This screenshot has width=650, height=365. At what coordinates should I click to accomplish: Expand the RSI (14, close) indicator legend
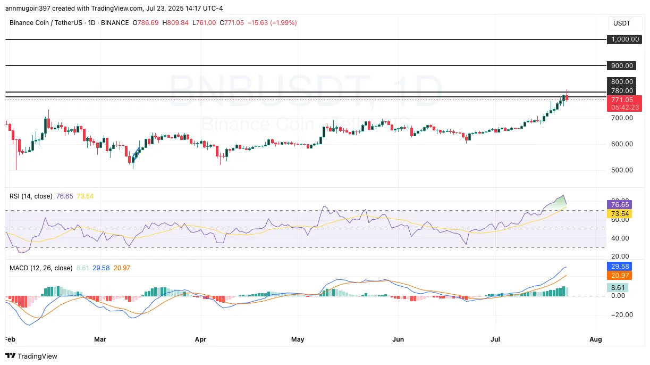[31, 196]
